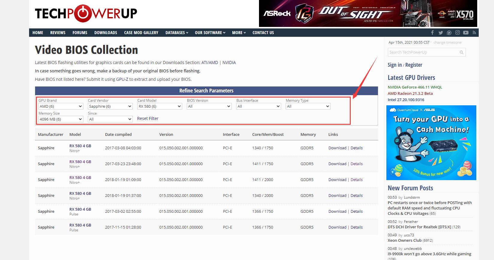Open the Memory Size dropdown

(61, 119)
